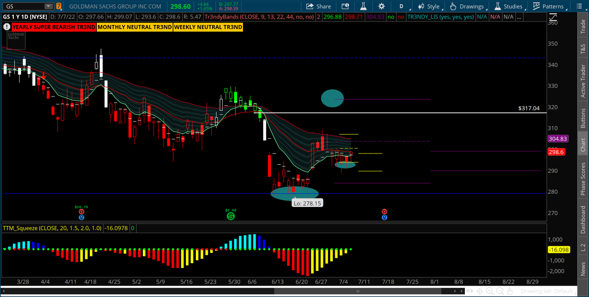Image resolution: width=589 pixels, height=297 pixels.
Task: Click the GOLDMAN SACHS GROUP INC COM name
Action: 115,6
